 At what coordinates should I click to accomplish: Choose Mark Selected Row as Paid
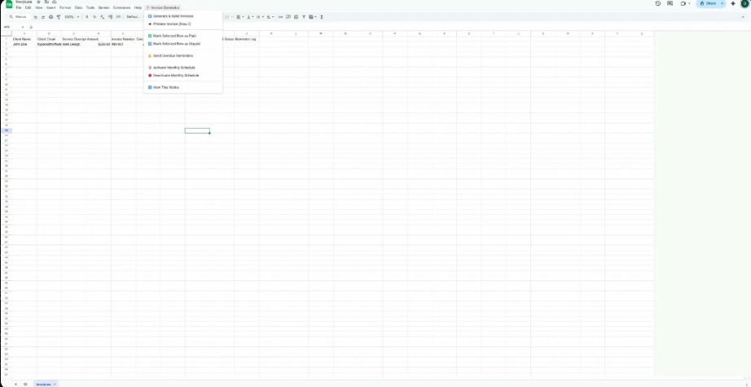[x=183, y=36]
